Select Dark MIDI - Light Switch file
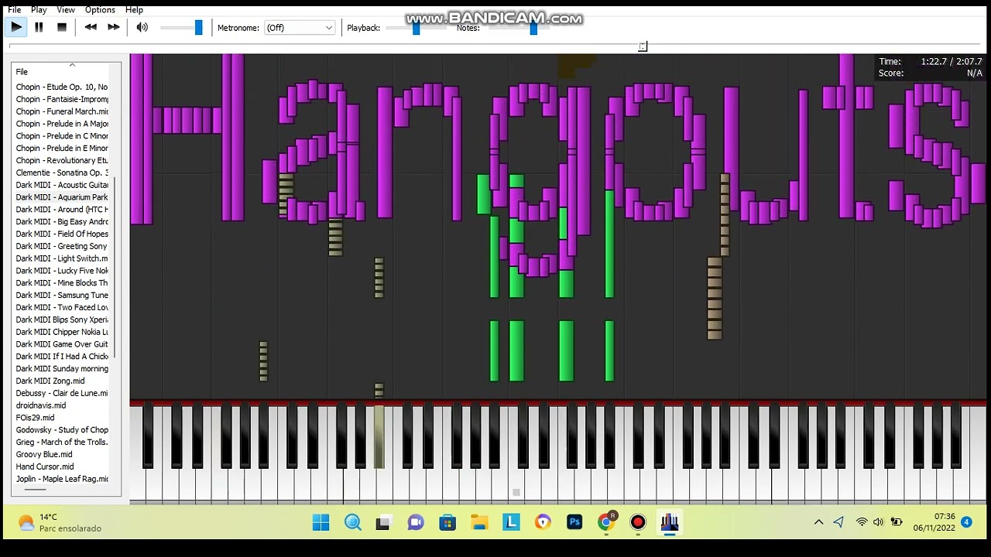This screenshot has width=991, height=557. pos(62,258)
